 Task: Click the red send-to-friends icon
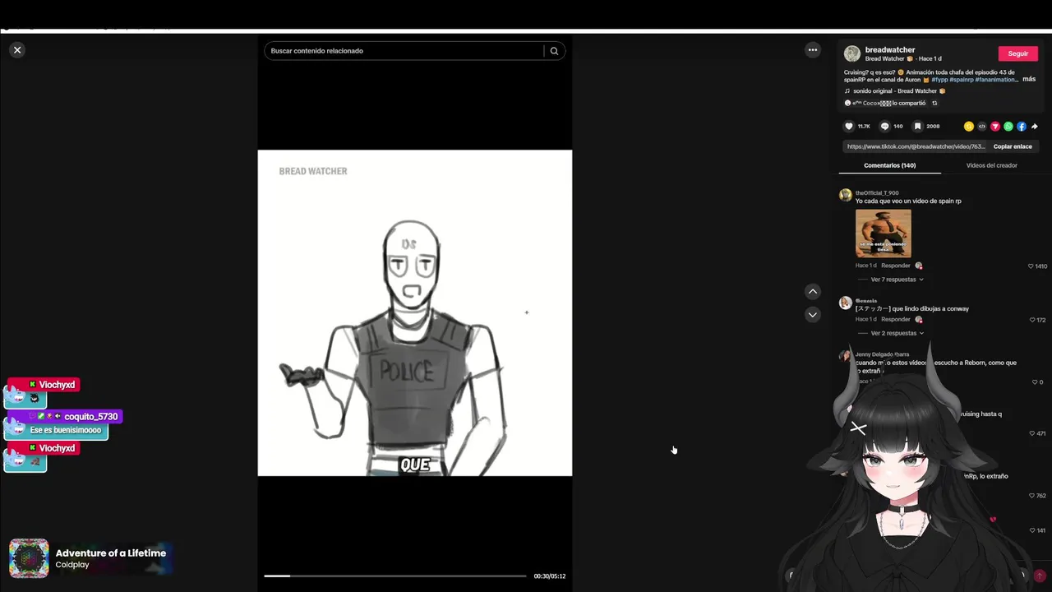[x=995, y=127]
